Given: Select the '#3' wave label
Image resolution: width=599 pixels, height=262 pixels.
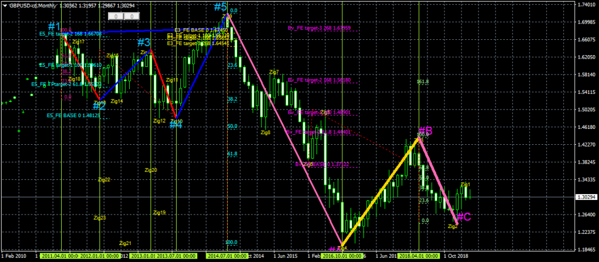Looking at the screenshot, I should pyautogui.click(x=144, y=42).
